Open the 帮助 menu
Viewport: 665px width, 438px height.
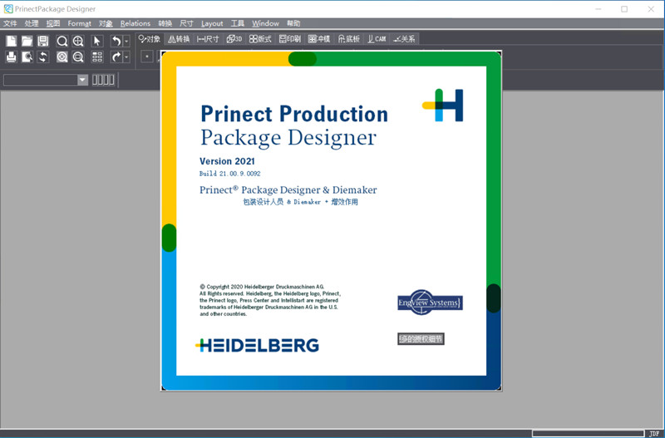293,23
